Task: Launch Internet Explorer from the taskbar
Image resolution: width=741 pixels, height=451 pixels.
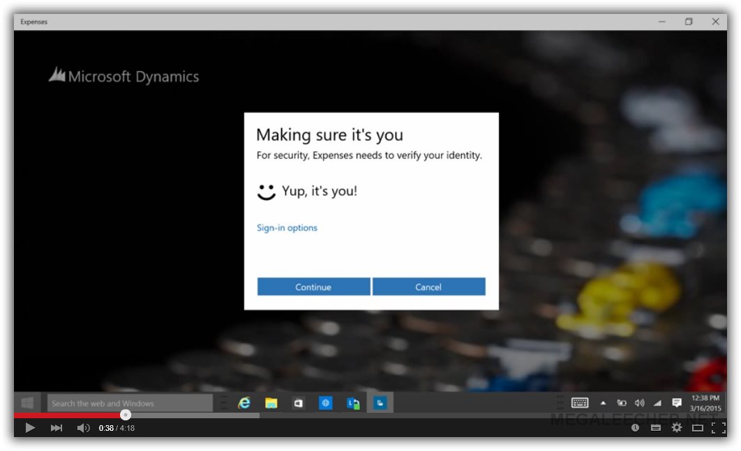Action: point(244,403)
